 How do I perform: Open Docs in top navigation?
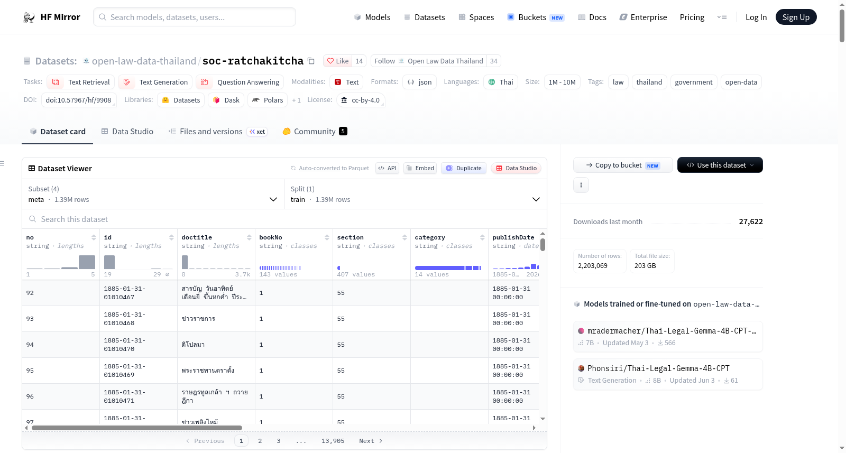tap(592, 17)
